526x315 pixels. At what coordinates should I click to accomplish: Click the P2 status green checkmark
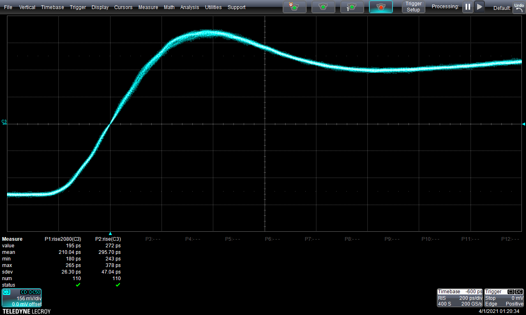point(118,285)
